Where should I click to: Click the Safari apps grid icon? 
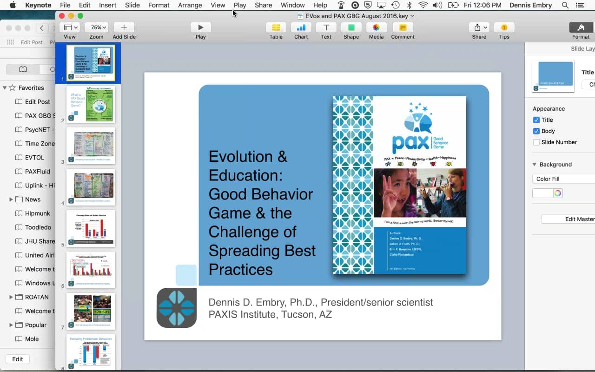coord(10,42)
